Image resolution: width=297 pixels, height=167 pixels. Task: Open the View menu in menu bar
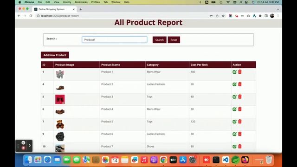(x=57, y=2)
